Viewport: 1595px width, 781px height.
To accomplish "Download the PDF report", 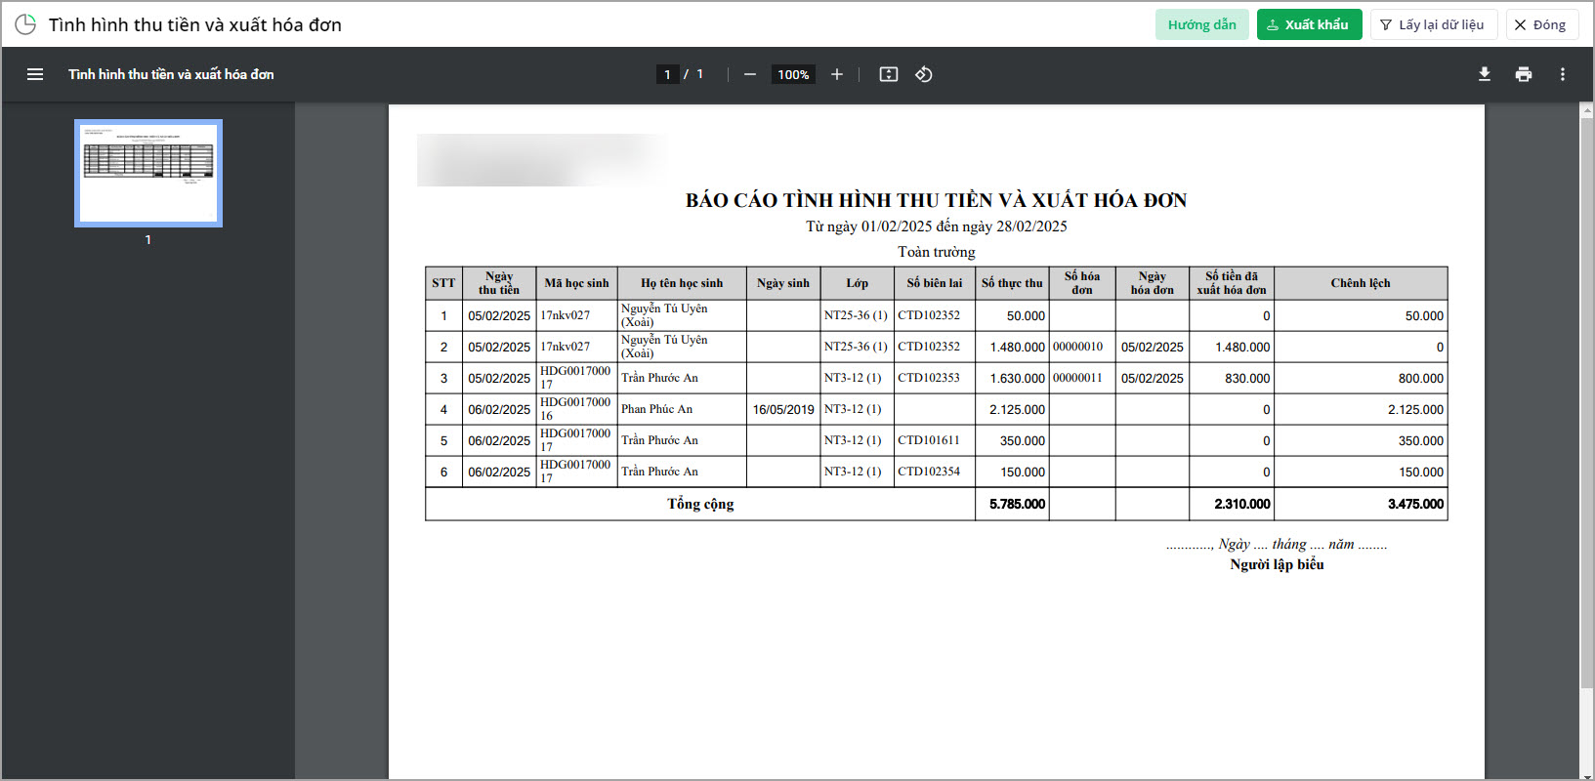I will (x=1485, y=74).
